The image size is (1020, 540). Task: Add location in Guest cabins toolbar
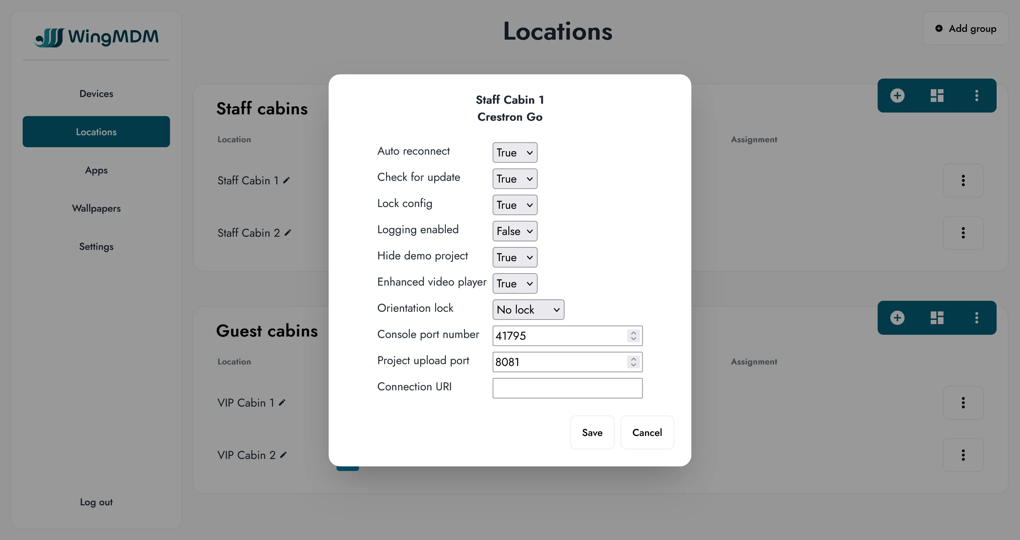click(897, 318)
